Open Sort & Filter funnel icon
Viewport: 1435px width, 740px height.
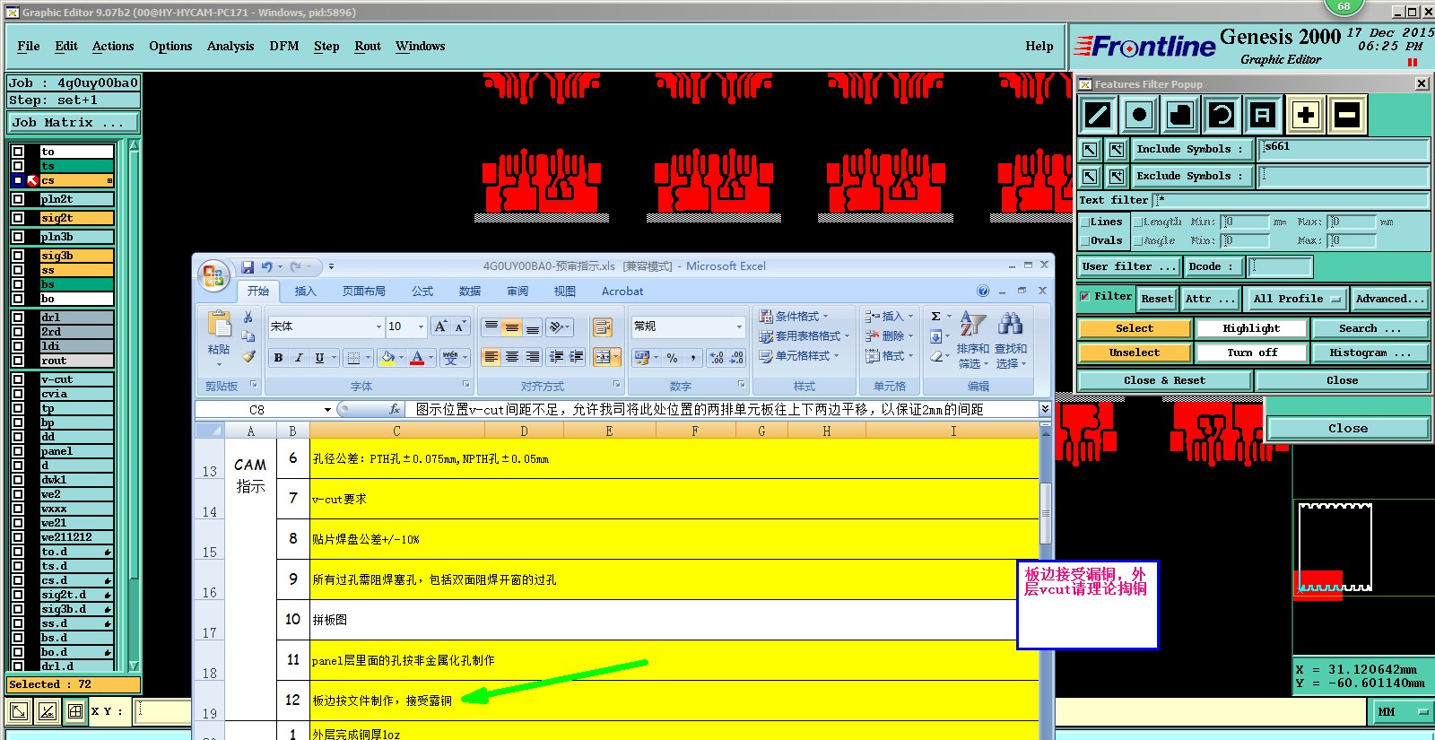point(972,325)
